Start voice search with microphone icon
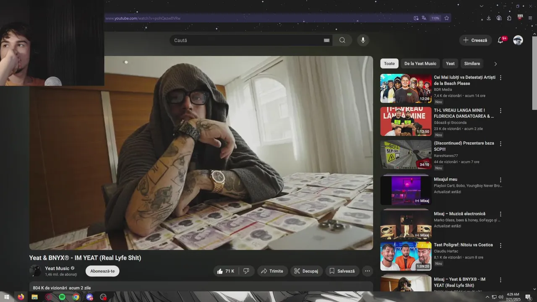The height and width of the screenshot is (302, 537). click(363, 40)
